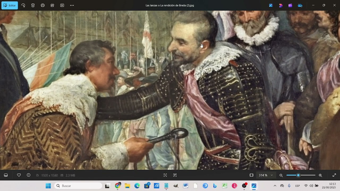Viewport: 340px width, 191px height.
Task: Share the photo with the share icon
Action: point(52,5)
